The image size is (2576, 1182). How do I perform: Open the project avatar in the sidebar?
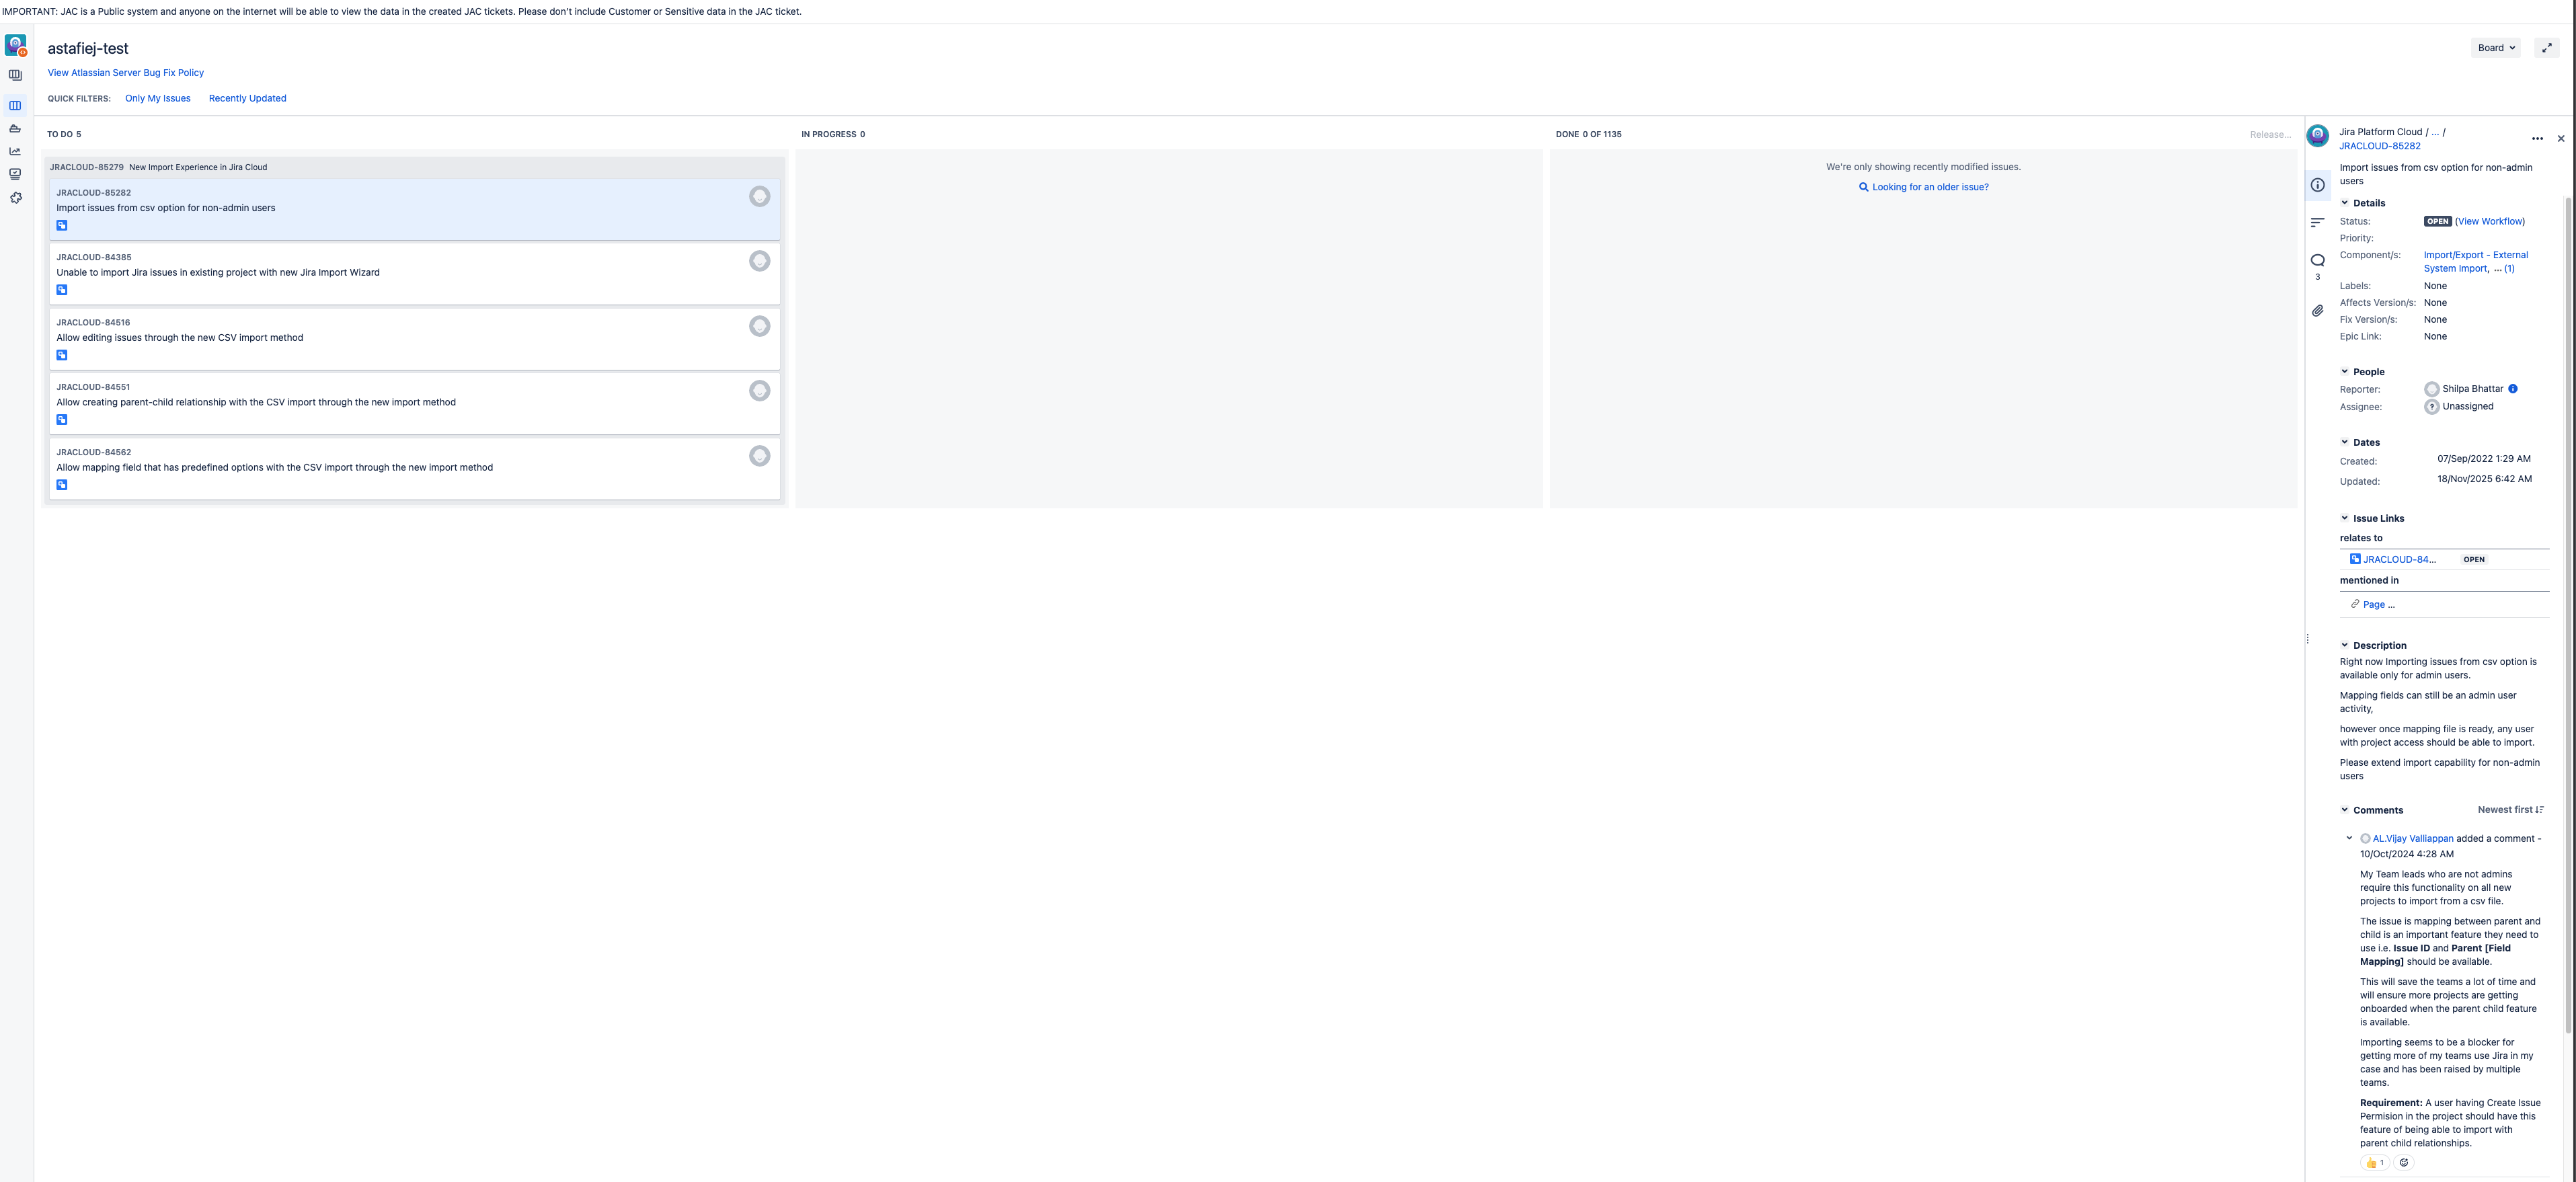tap(15, 45)
